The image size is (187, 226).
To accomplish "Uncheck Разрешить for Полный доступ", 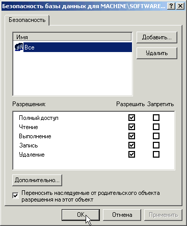I will (131, 118).
